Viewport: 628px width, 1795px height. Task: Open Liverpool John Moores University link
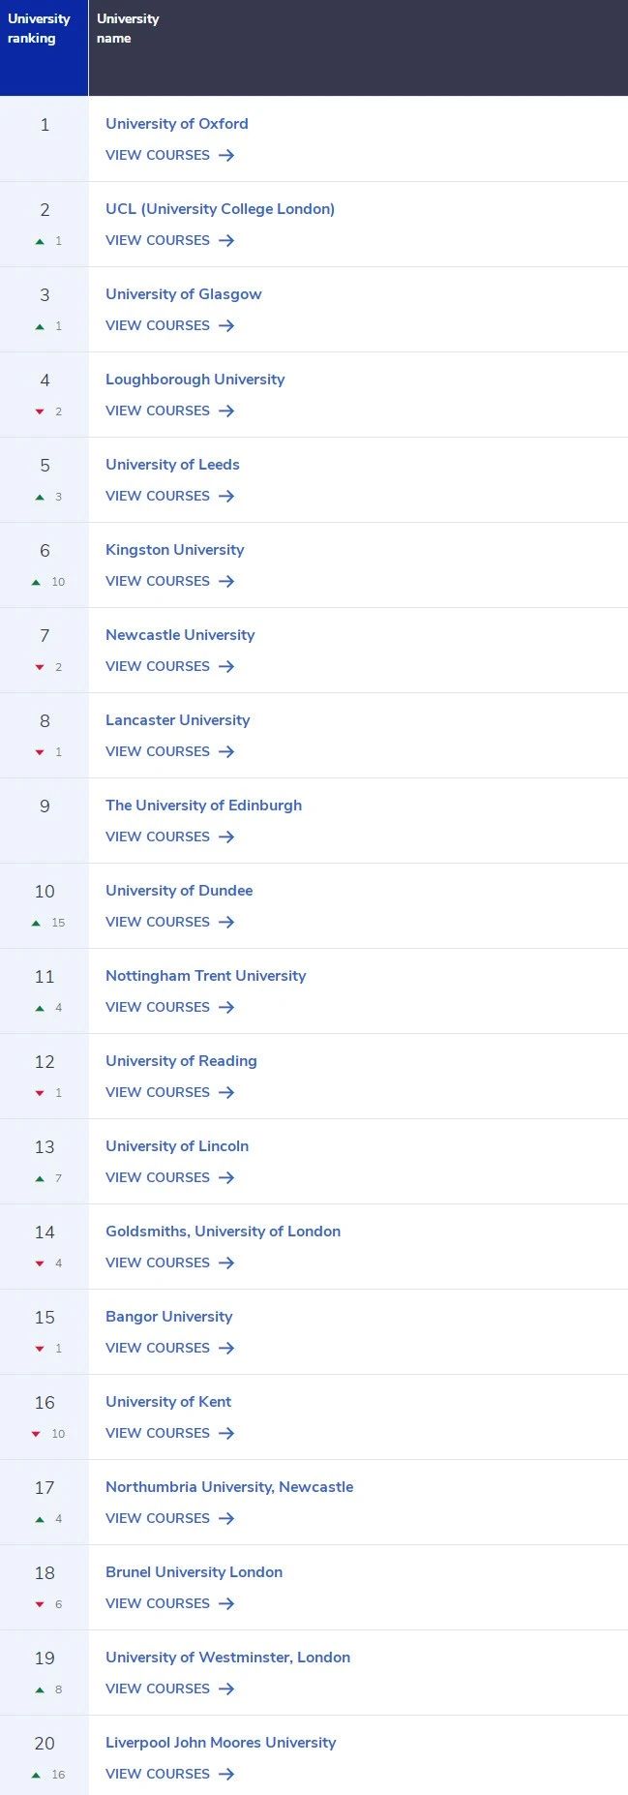coord(221,1743)
